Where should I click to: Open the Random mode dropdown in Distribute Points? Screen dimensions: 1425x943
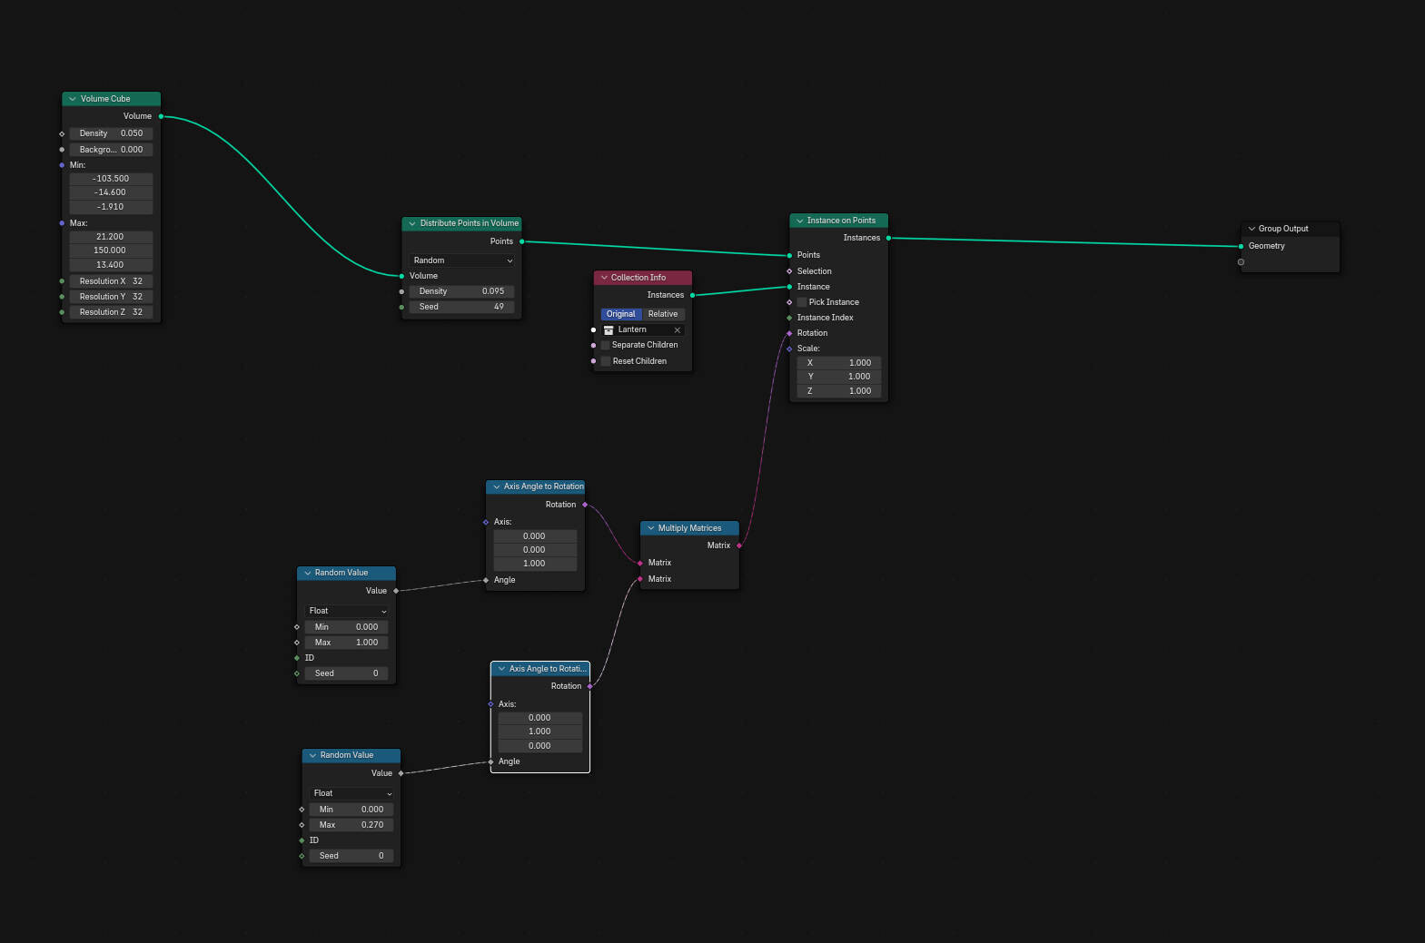(462, 260)
